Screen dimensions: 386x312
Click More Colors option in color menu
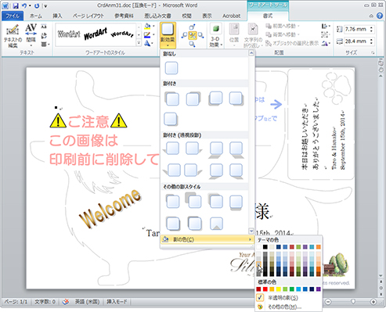click(284, 307)
